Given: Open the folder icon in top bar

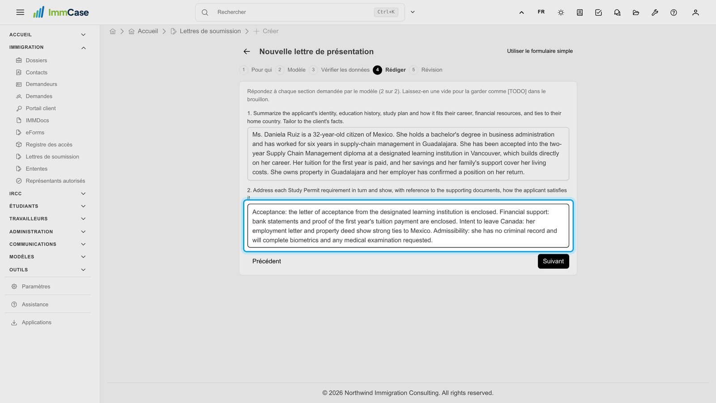Looking at the screenshot, I should (x=636, y=13).
